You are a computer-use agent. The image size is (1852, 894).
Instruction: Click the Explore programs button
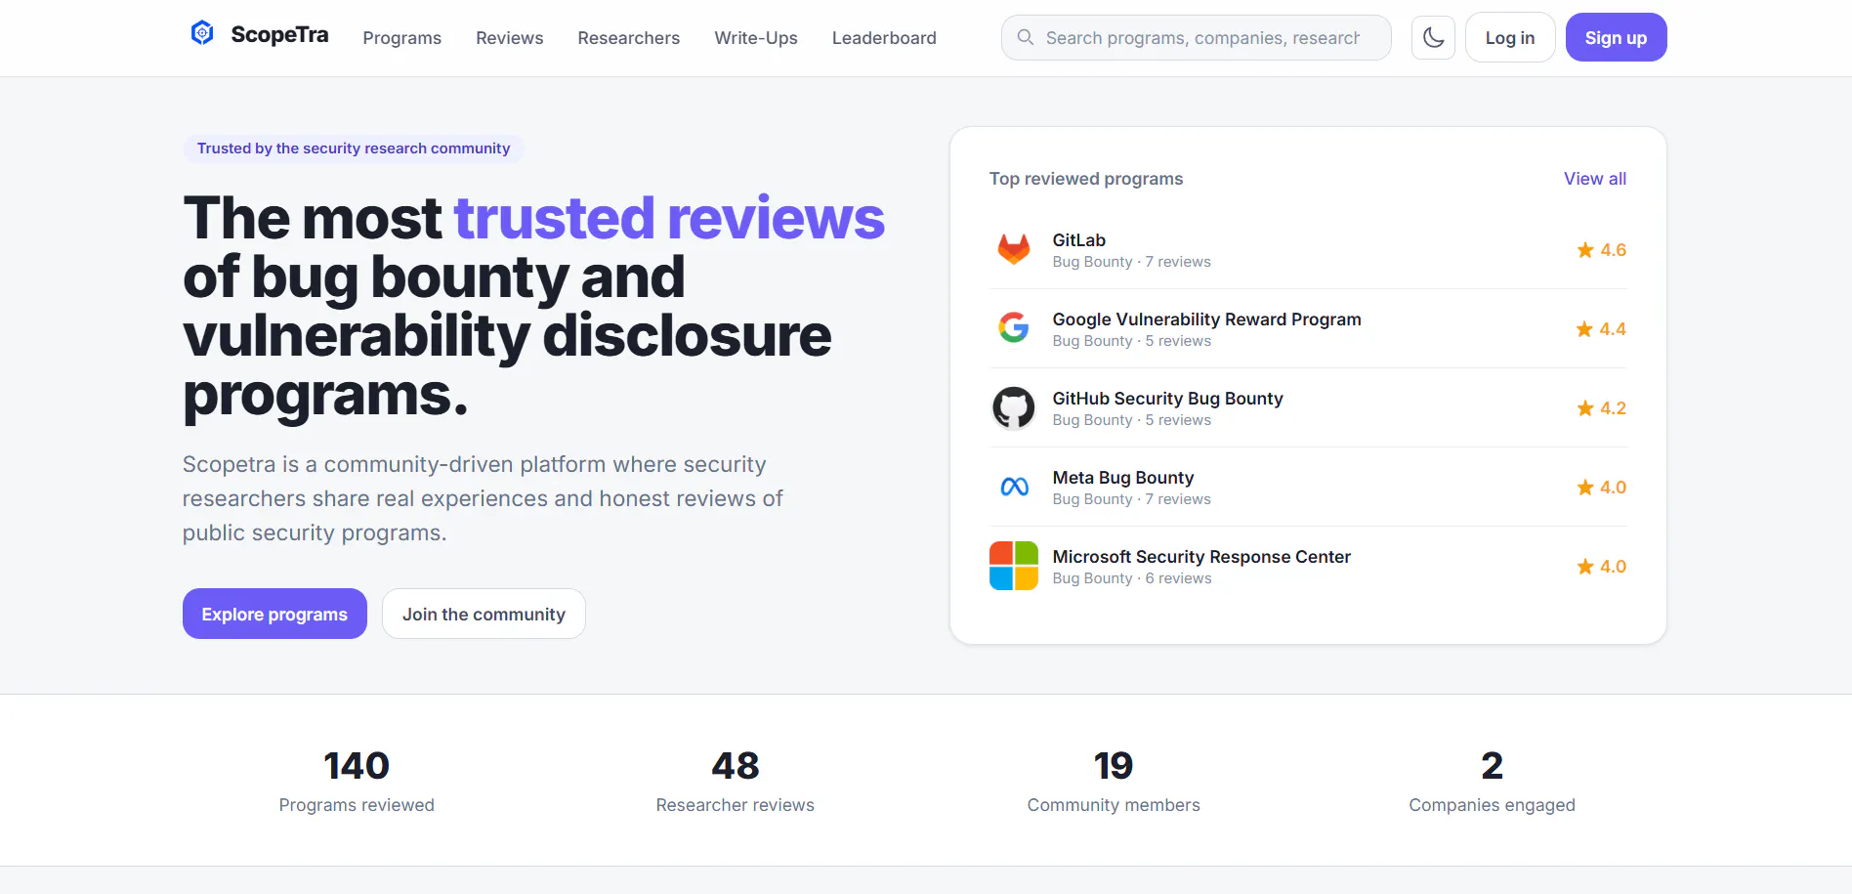[x=274, y=614]
